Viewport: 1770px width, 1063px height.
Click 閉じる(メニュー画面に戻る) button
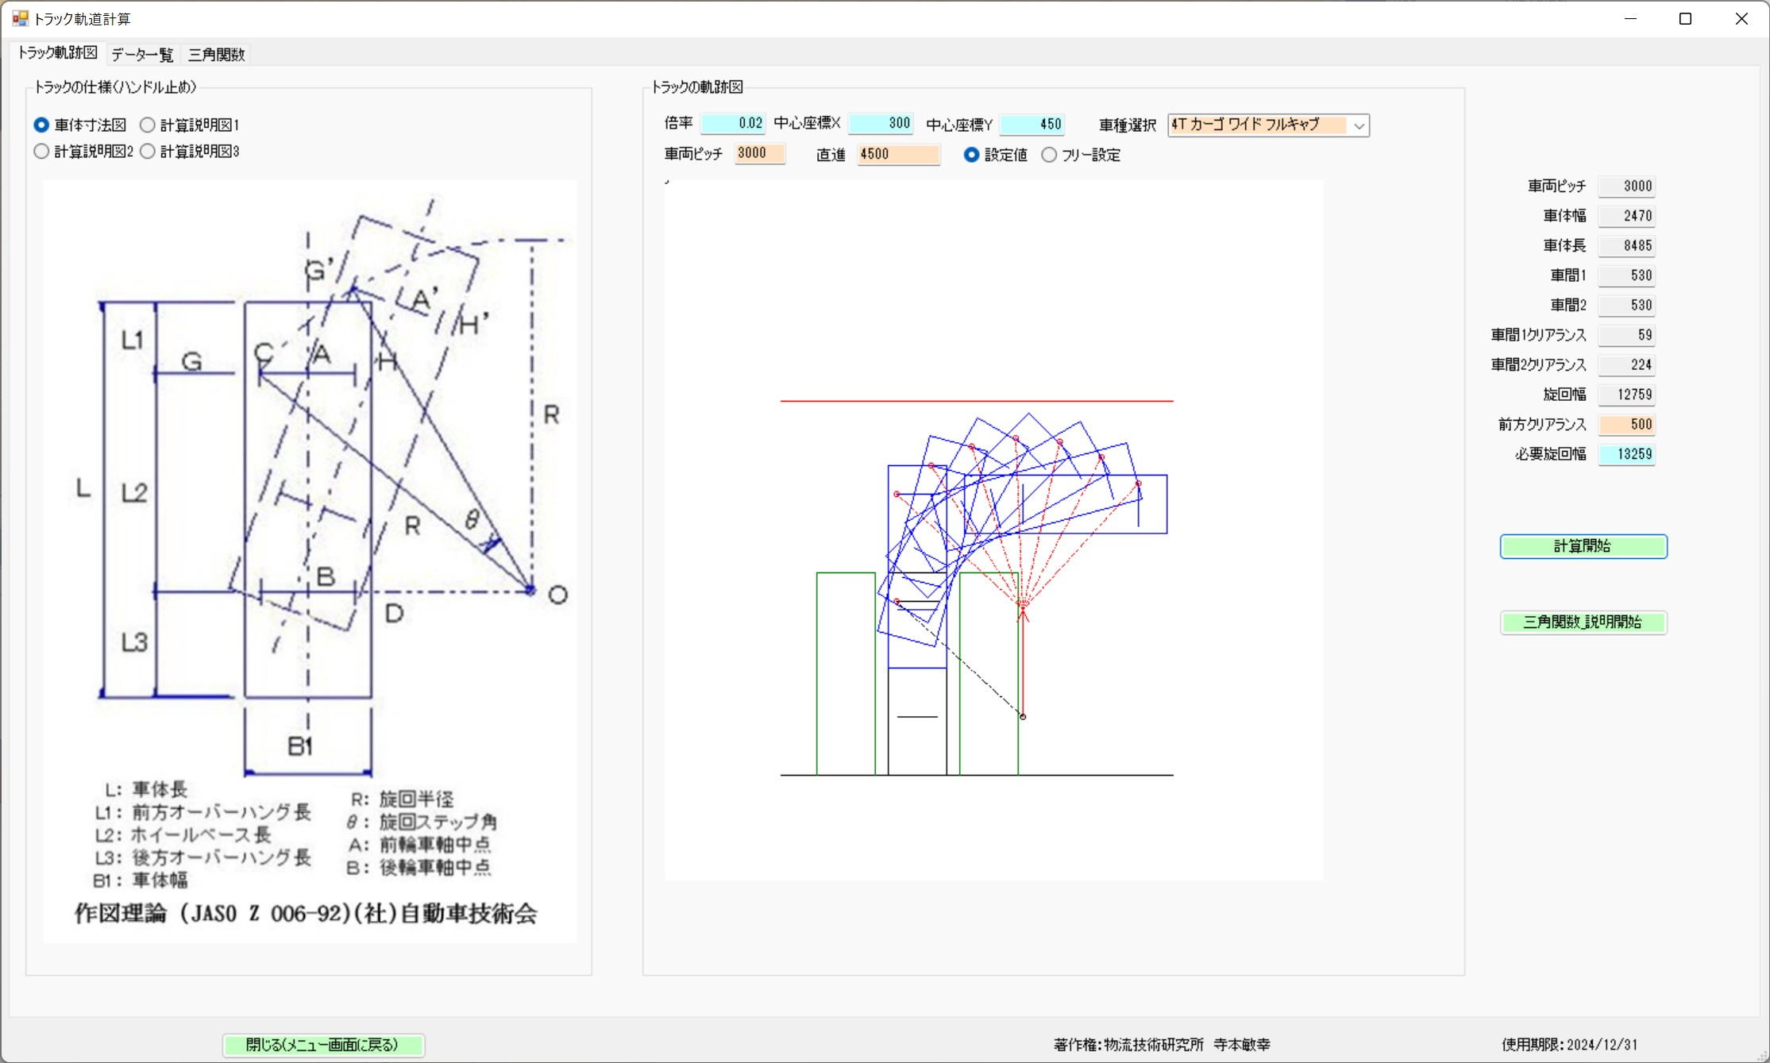tap(322, 1045)
